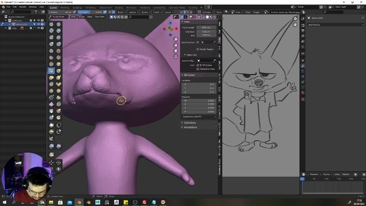Select the Box Mask tool
The image size is (366, 206).
51,125
